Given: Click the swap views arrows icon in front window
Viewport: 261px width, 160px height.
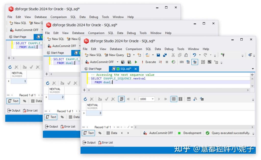Looking at the screenshot, I should [100, 133].
